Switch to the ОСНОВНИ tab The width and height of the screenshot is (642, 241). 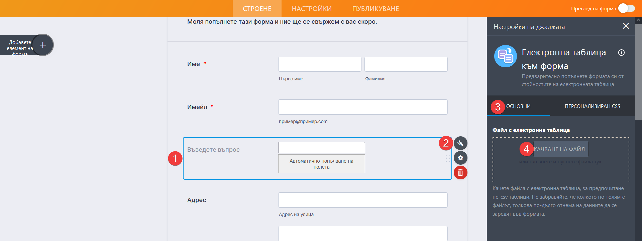pos(518,106)
